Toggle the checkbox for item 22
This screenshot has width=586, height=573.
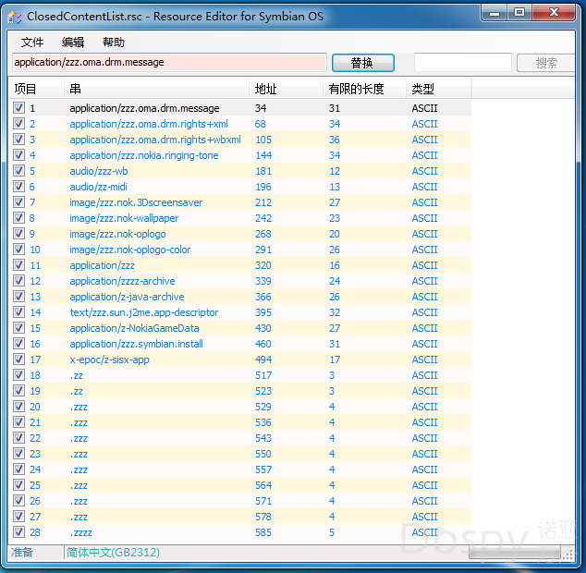pyautogui.click(x=18, y=438)
